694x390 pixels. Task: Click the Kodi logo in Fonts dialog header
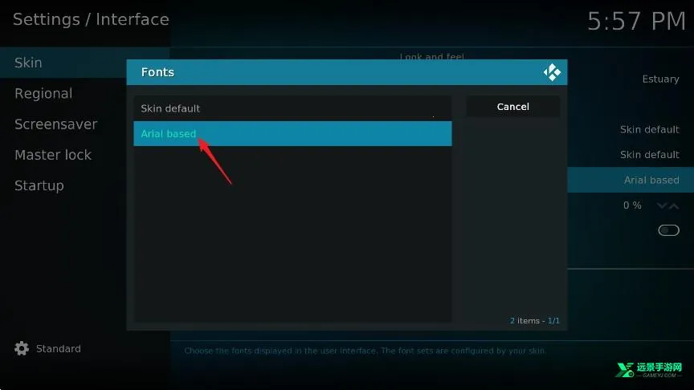pyautogui.click(x=552, y=72)
